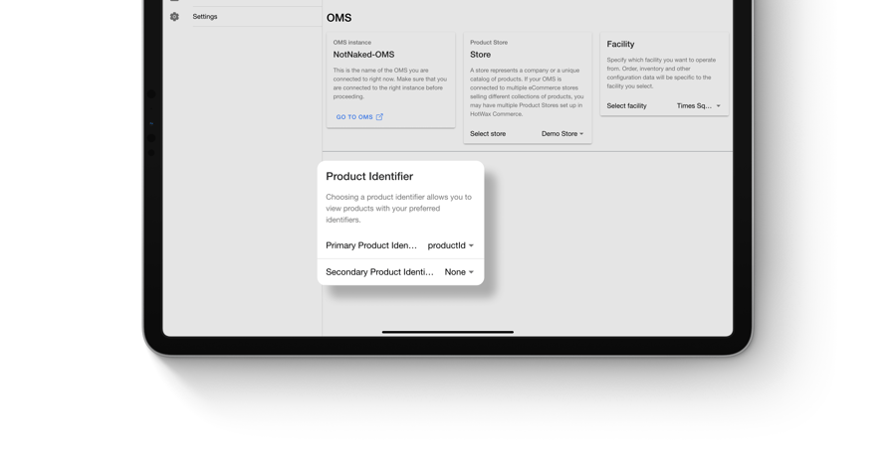Click the caret arrow next to Demo Store
Screen dimensions: 896x468
tap(582, 134)
